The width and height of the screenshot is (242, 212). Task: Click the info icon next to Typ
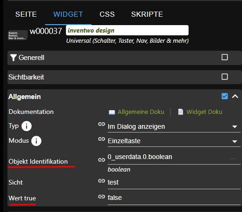point(26,126)
